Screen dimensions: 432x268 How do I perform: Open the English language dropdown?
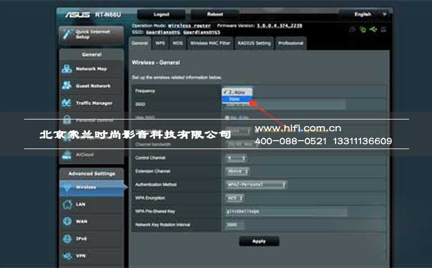[x=365, y=15]
